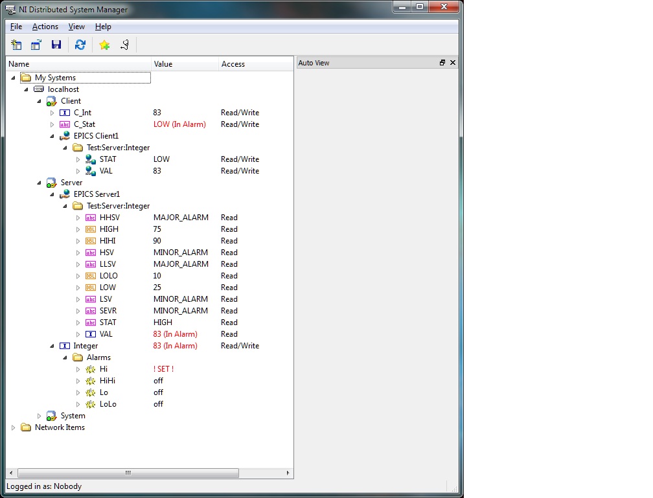Collapse the Alarms folder
This screenshot has height=498, width=653.
[65, 357]
